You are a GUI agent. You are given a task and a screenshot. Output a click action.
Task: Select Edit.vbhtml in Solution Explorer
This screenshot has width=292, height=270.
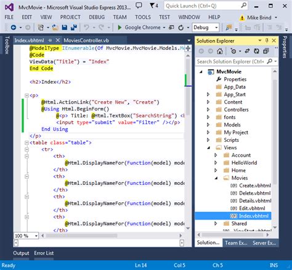[252, 208]
